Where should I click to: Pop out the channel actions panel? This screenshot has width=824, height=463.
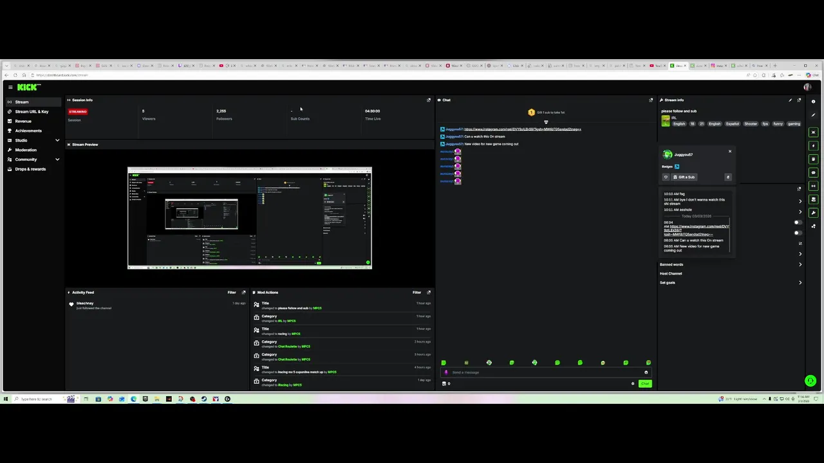(x=799, y=188)
